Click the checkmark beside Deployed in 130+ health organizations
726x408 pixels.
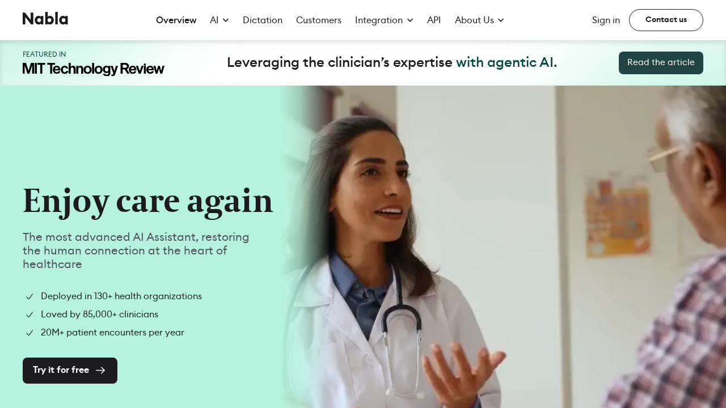click(x=29, y=296)
